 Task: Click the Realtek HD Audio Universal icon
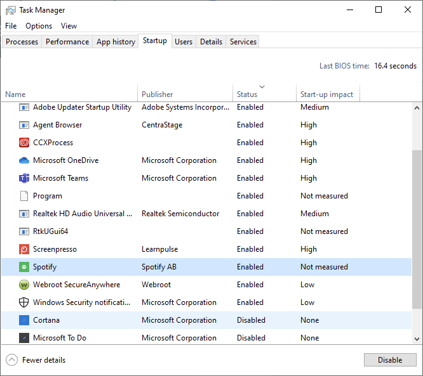[24, 214]
